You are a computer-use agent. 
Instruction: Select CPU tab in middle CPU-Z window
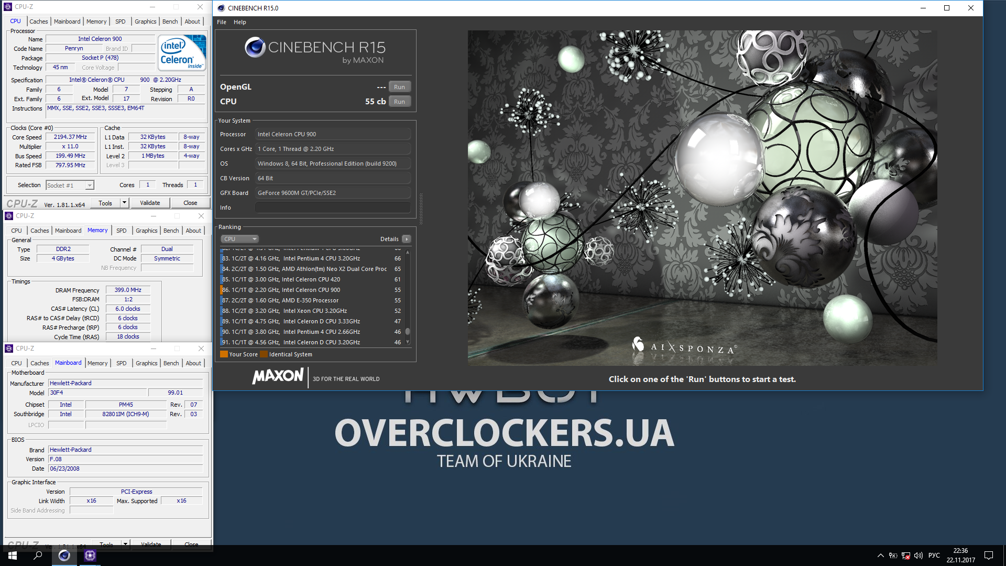point(17,231)
